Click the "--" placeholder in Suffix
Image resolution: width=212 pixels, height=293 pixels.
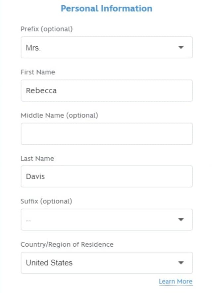[28, 220]
